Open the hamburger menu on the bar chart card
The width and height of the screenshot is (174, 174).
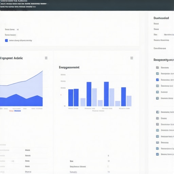point(132,58)
